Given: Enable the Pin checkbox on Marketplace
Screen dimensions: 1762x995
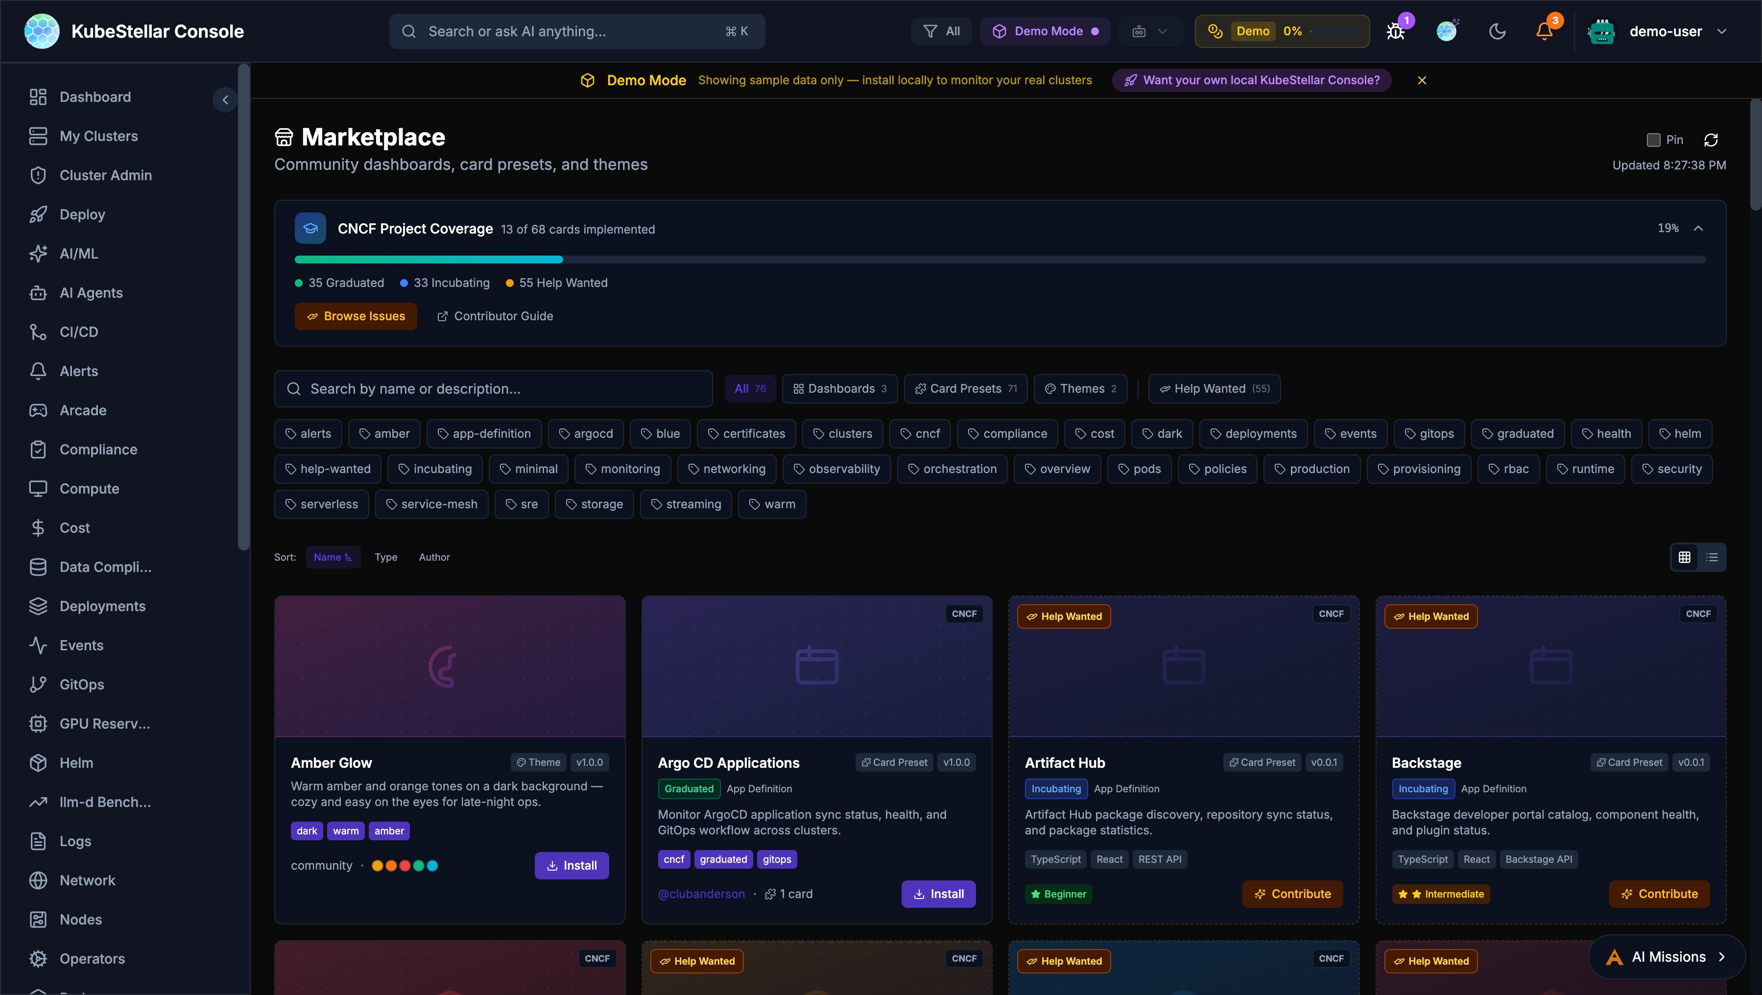Looking at the screenshot, I should [x=1653, y=140].
